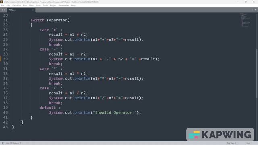Toggle the side bar from status bar icon
Image resolution: width=258 pixels, height=145 pixels.
click(3, 143)
